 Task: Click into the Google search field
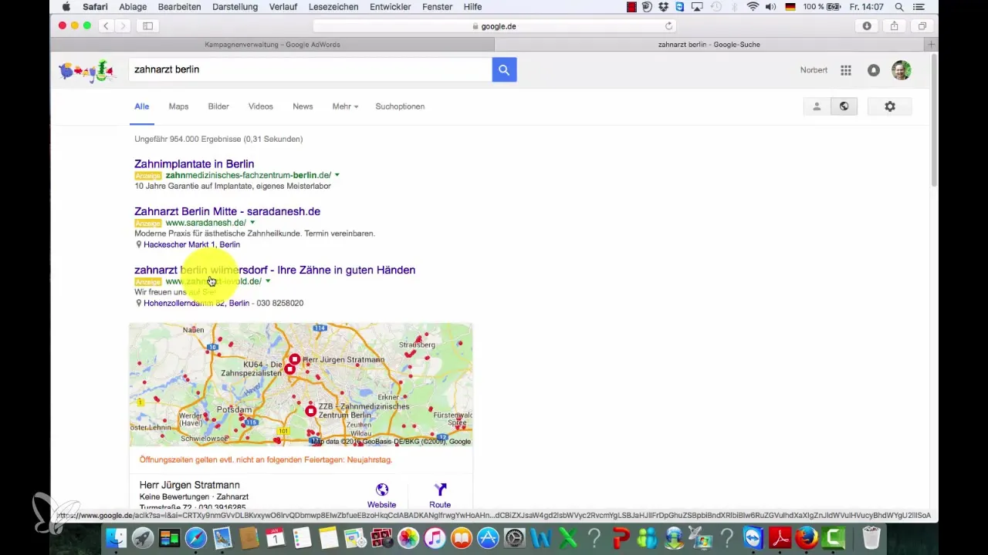310,69
